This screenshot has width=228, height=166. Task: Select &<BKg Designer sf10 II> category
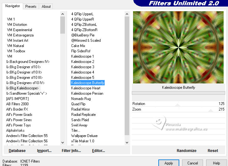click(x=24, y=72)
